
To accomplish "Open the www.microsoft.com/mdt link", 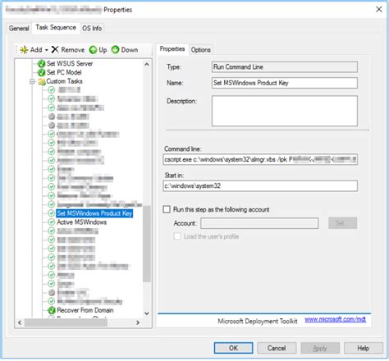I will pos(335,319).
